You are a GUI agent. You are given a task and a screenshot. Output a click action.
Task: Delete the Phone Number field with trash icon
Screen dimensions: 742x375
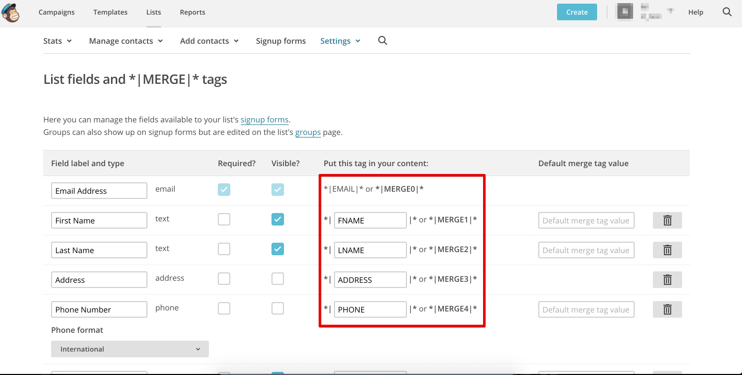click(x=667, y=309)
